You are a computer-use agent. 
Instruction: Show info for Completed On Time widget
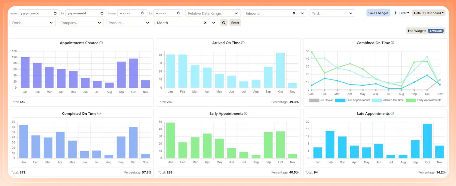click(x=99, y=113)
